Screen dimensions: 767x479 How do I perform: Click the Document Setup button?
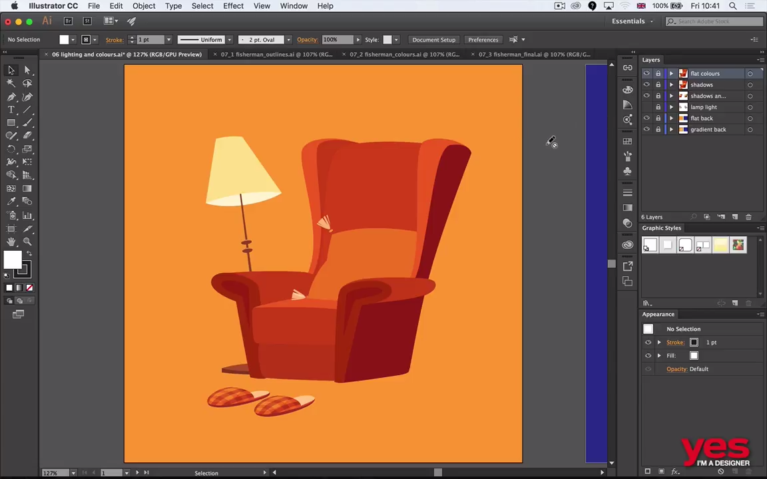click(433, 40)
